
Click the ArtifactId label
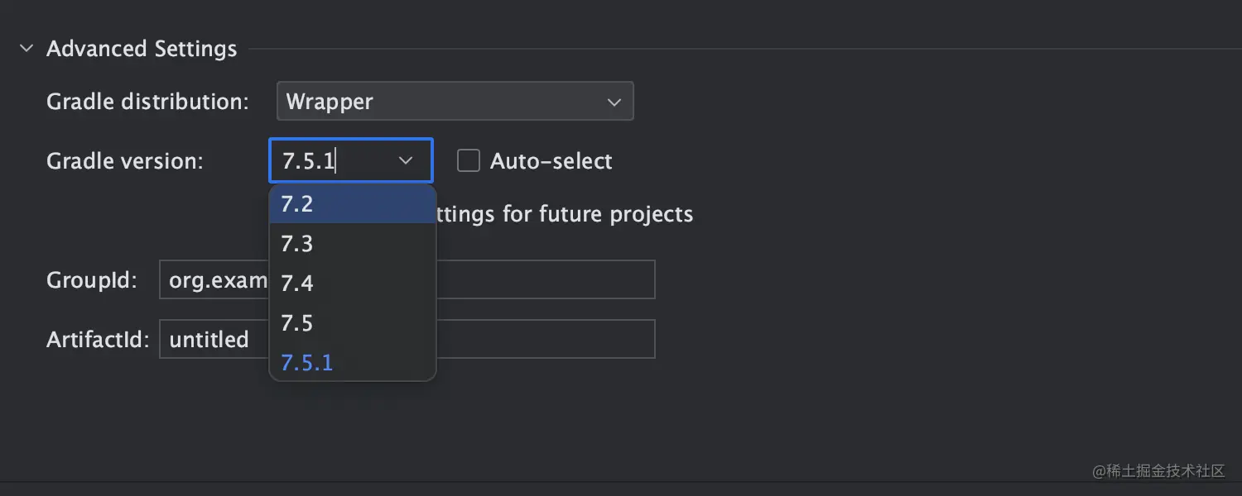point(98,340)
